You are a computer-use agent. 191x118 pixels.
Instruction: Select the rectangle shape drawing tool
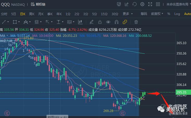point(15,22)
